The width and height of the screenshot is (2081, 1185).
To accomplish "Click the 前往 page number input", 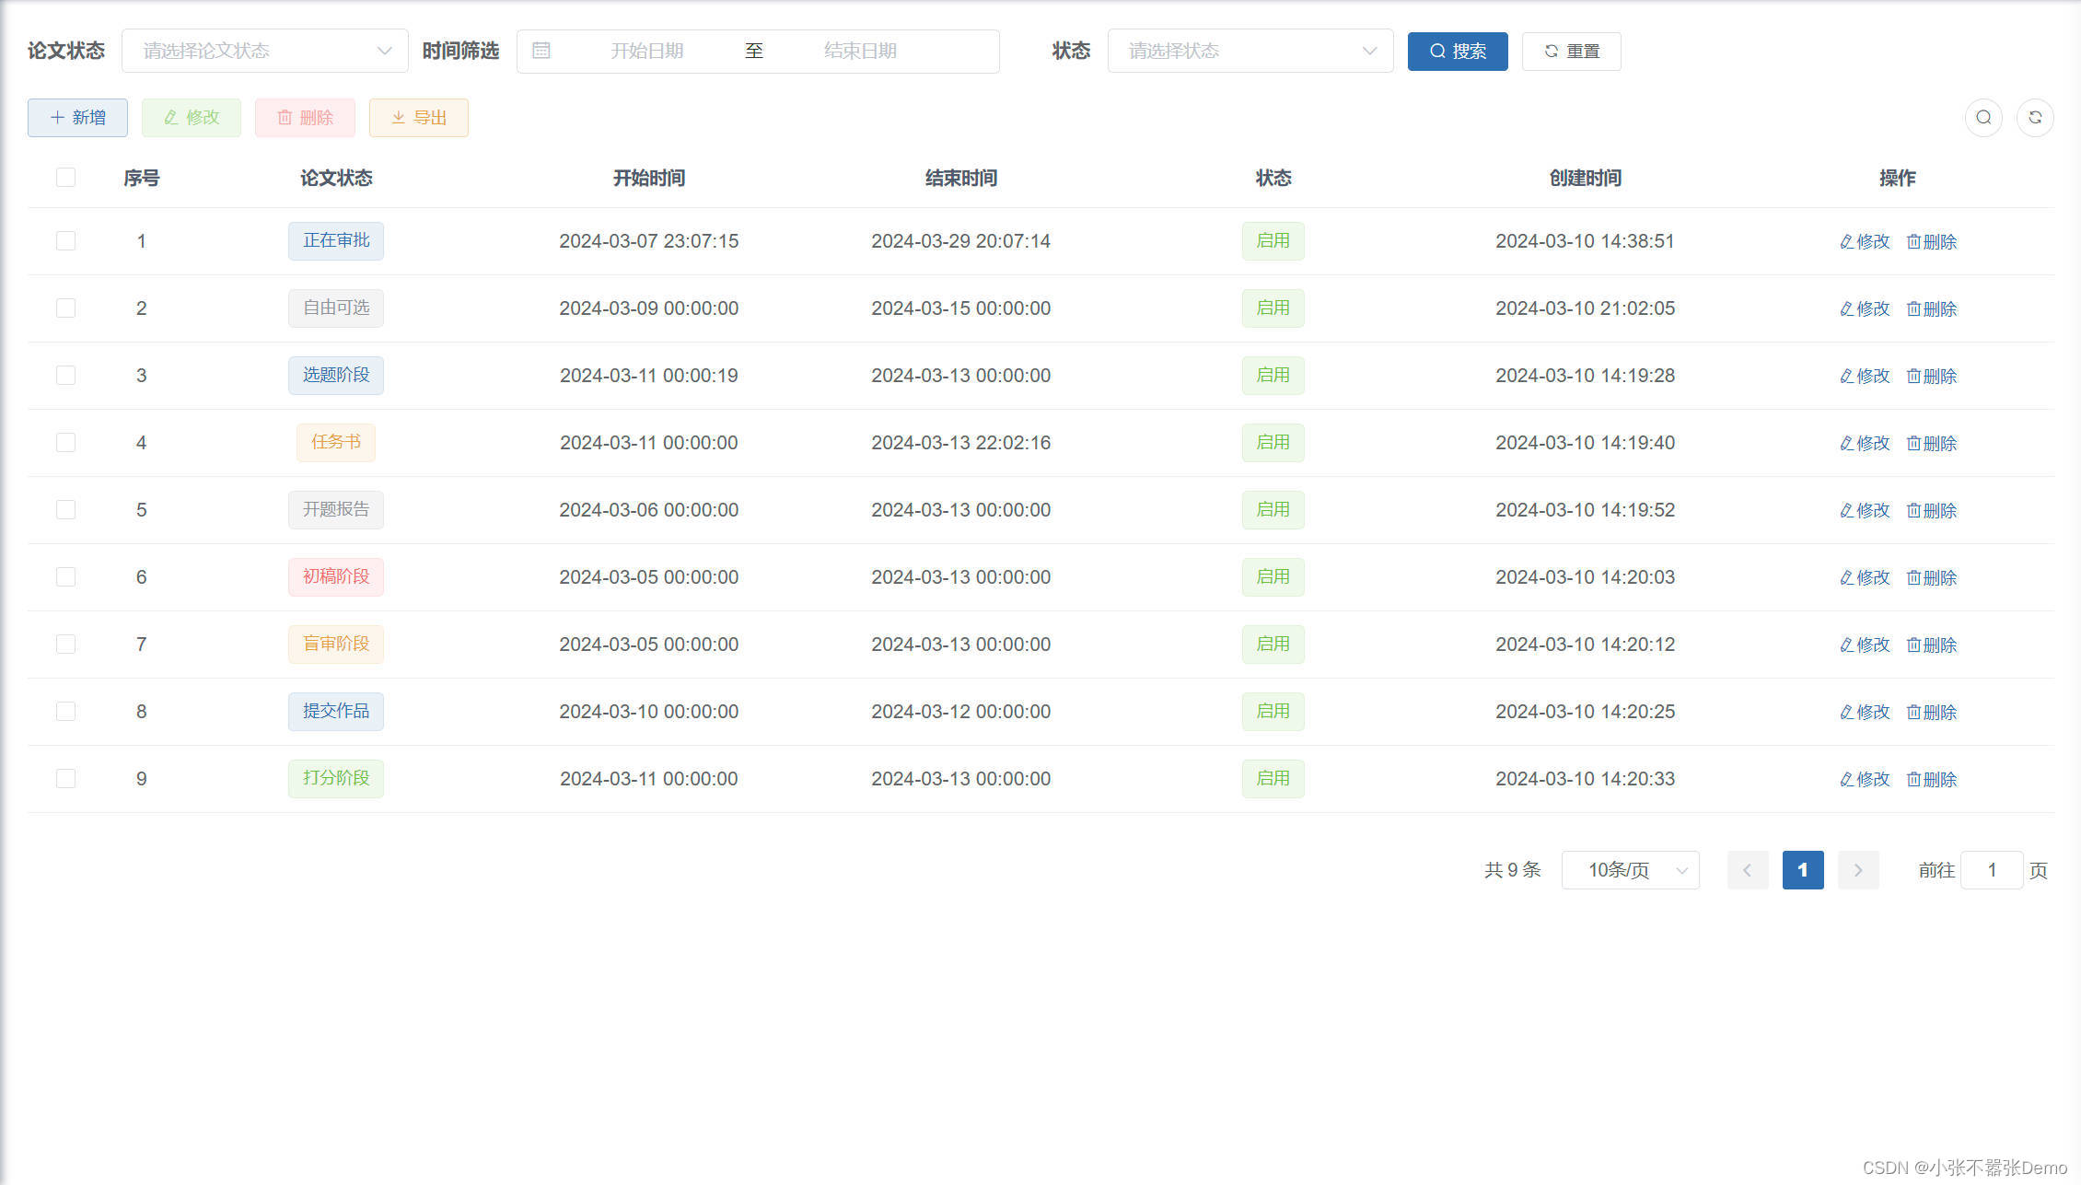I will (1991, 870).
